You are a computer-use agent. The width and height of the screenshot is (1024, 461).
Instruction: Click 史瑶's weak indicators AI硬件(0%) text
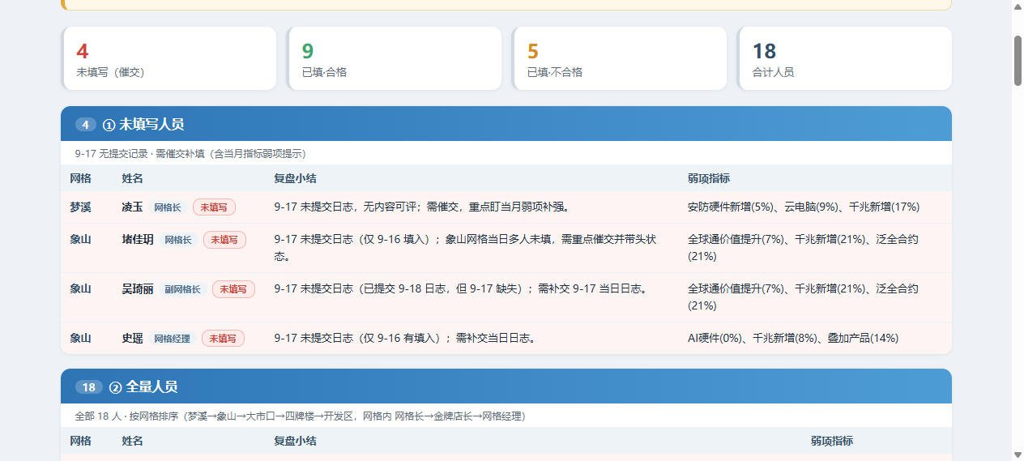[715, 338]
